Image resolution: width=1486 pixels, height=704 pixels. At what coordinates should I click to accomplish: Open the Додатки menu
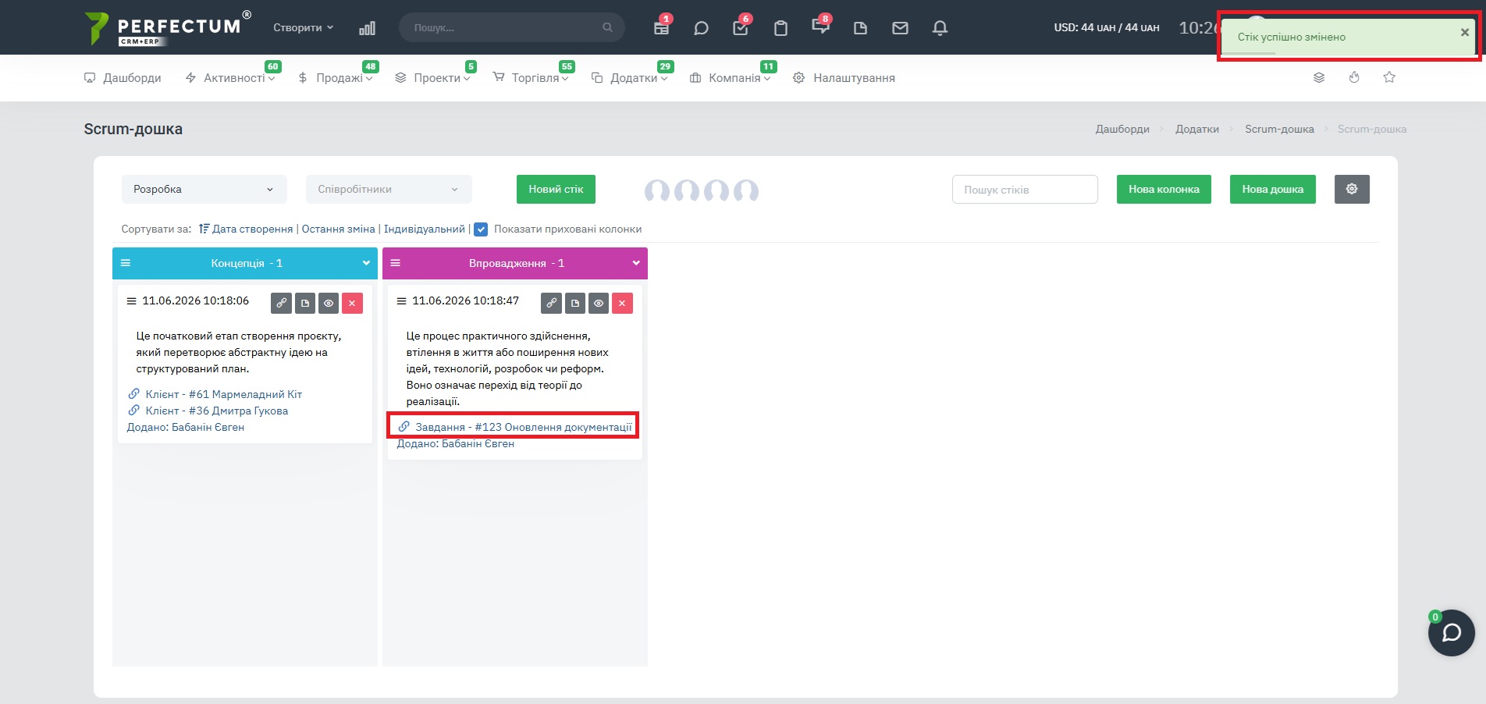630,78
